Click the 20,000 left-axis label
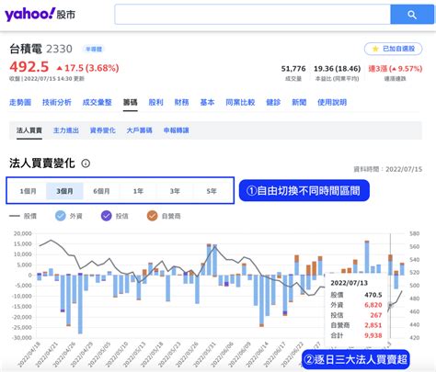The width and height of the screenshot is (436, 372). (x=23, y=233)
